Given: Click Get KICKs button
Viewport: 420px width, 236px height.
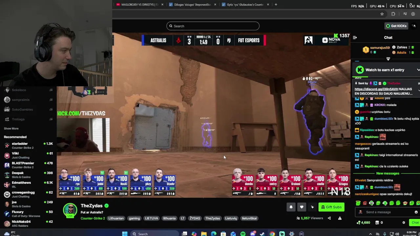Looking at the screenshot, I should click(x=396, y=26).
